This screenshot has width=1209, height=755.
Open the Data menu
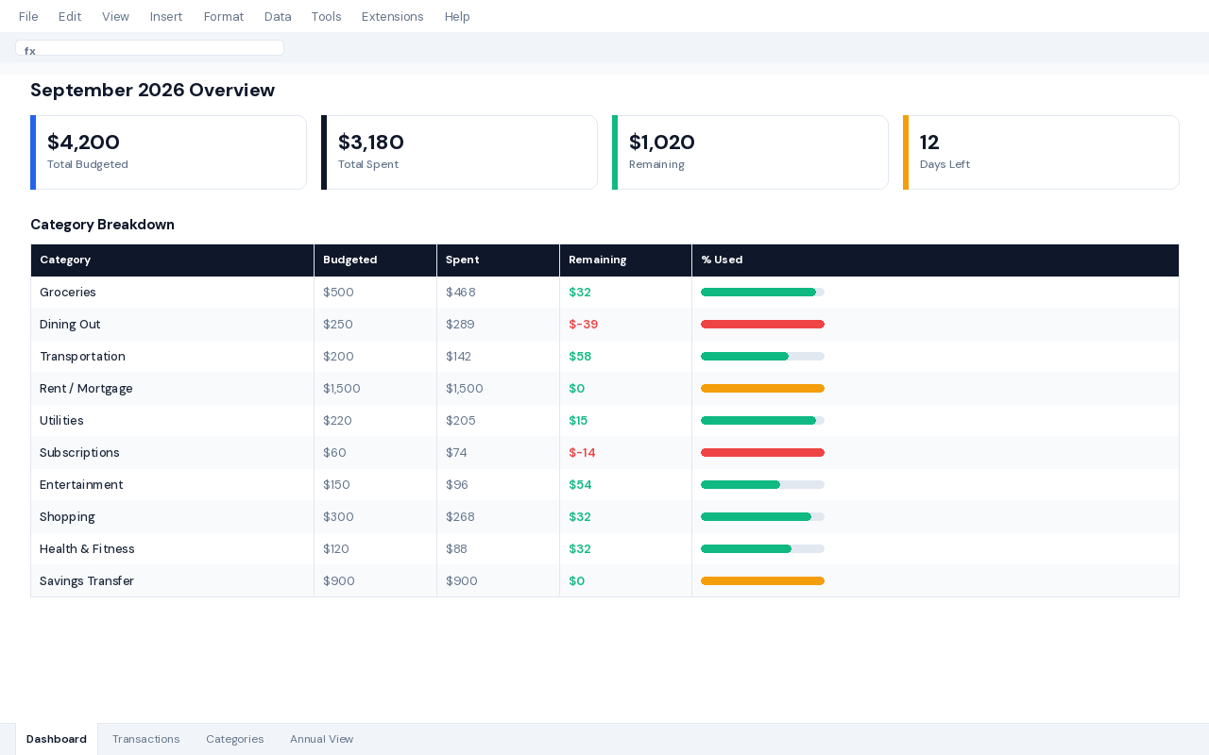[278, 16]
